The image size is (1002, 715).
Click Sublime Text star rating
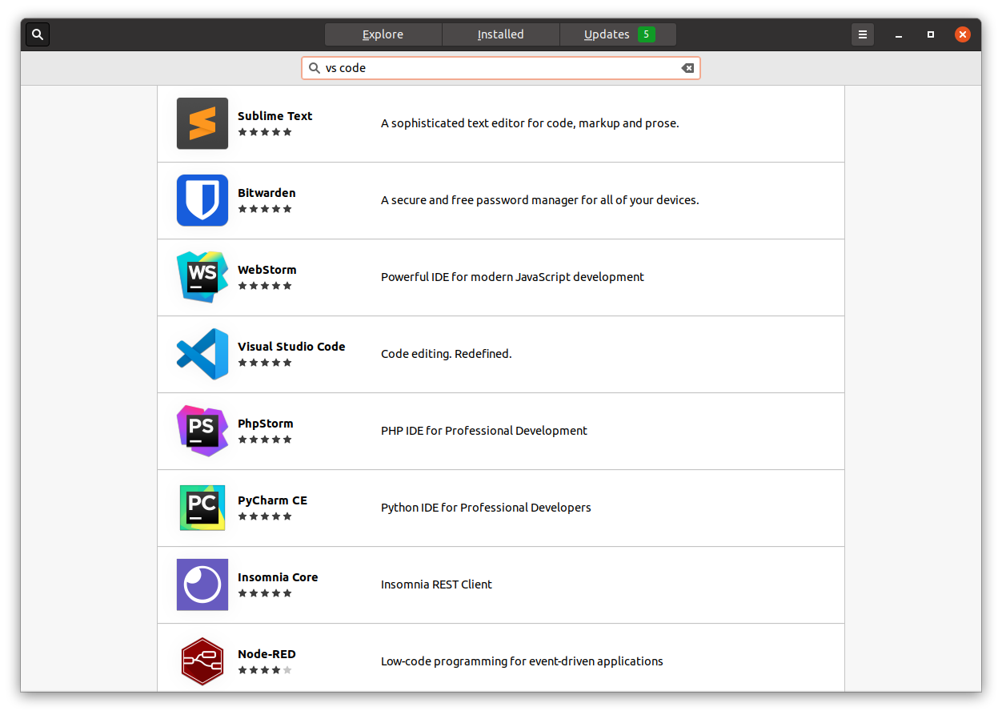[x=265, y=132]
